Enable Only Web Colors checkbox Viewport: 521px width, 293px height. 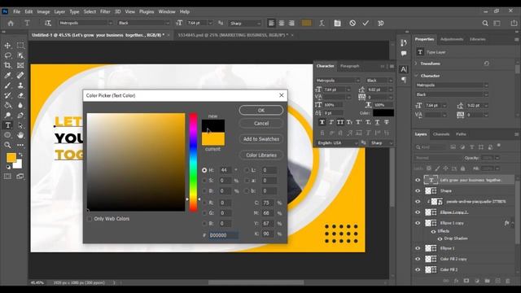tap(90, 219)
